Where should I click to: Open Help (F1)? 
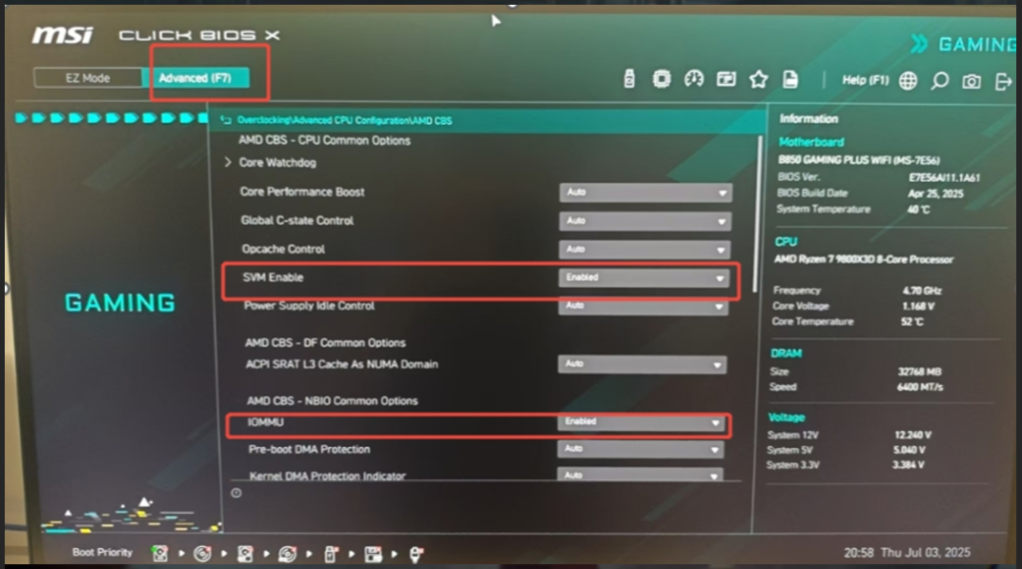coord(865,80)
